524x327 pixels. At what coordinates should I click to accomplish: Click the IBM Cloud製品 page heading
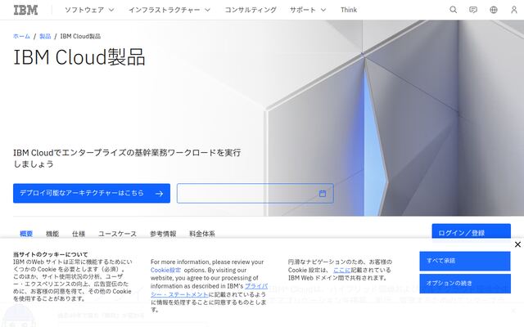pyautogui.click(x=79, y=57)
